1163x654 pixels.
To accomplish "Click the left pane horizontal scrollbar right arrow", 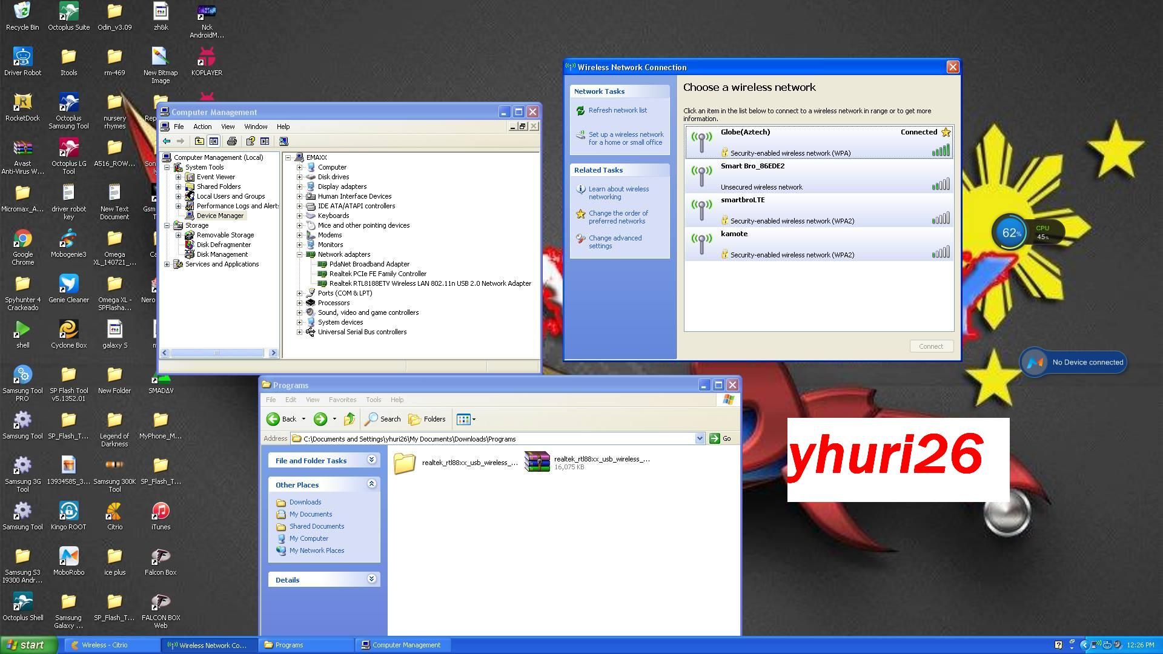I will point(273,353).
